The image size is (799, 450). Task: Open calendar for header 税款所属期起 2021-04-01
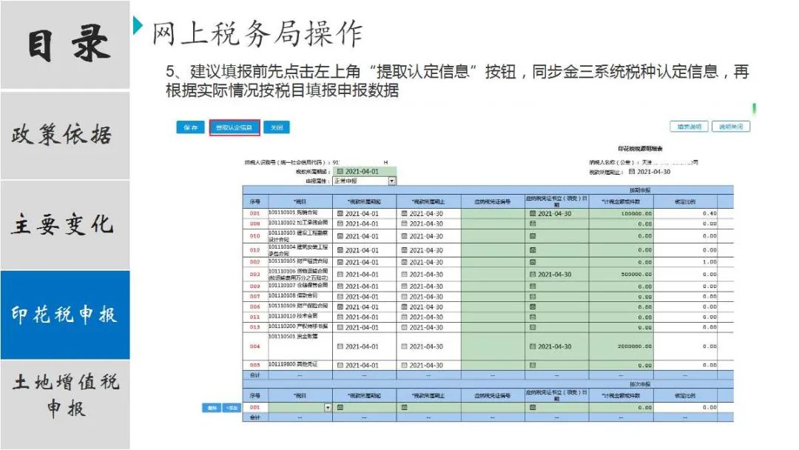coord(340,172)
